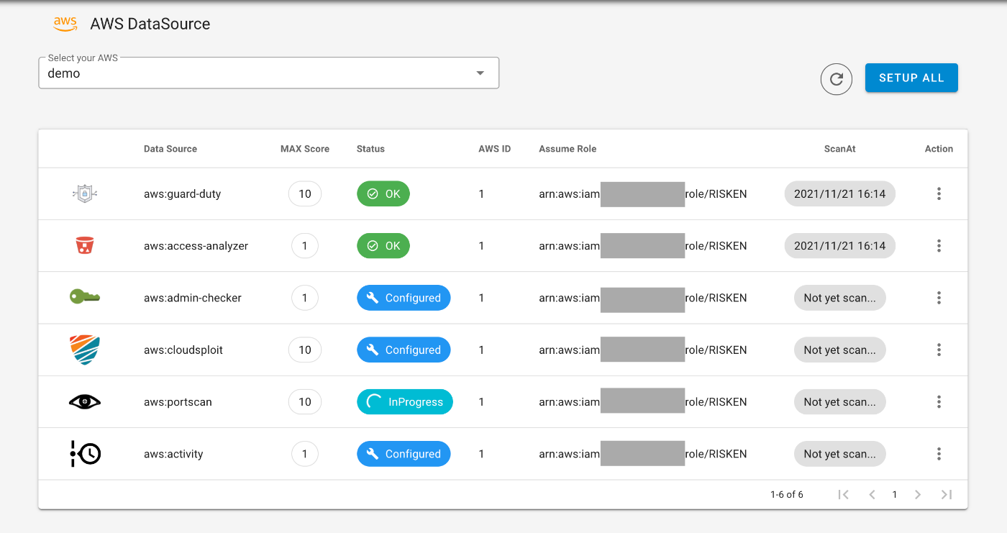Select aws:admin-checker data source name
This screenshot has height=533, width=1007.
point(193,298)
